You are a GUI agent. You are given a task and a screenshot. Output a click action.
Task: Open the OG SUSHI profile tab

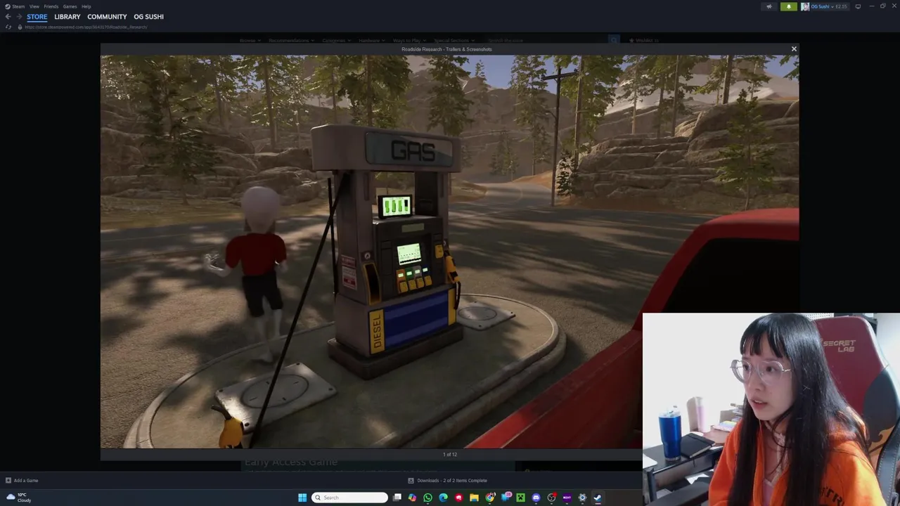click(x=148, y=17)
